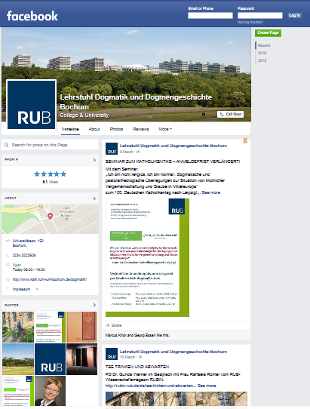Click the page avatar of the 9 March post

(x=112, y=149)
